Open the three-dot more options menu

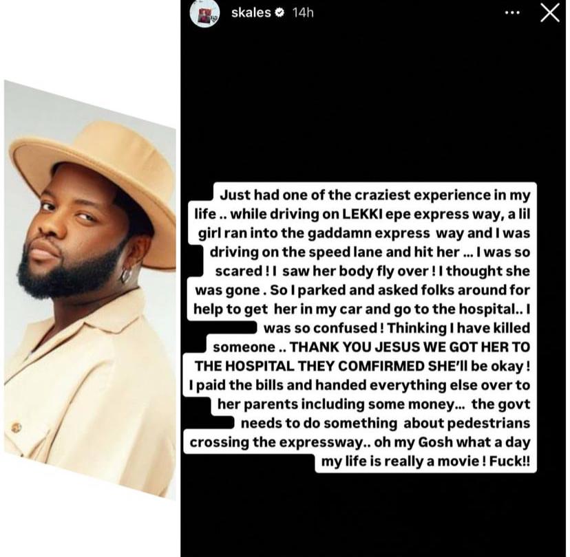pyautogui.click(x=512, y=13)
